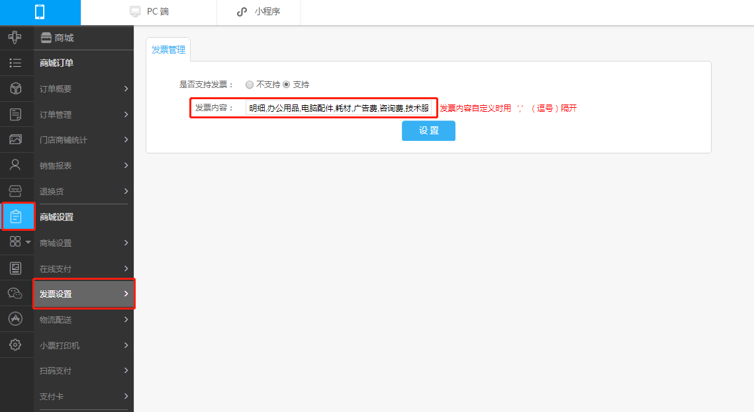Click the 退换货 menu label
This screenshot has width=754, height=412.
[x=52, y=191]
